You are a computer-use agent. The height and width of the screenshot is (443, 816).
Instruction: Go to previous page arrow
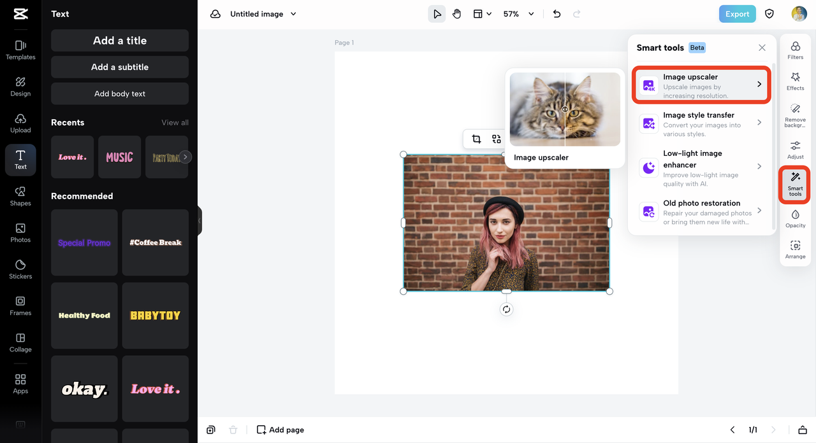click(732, 430)
